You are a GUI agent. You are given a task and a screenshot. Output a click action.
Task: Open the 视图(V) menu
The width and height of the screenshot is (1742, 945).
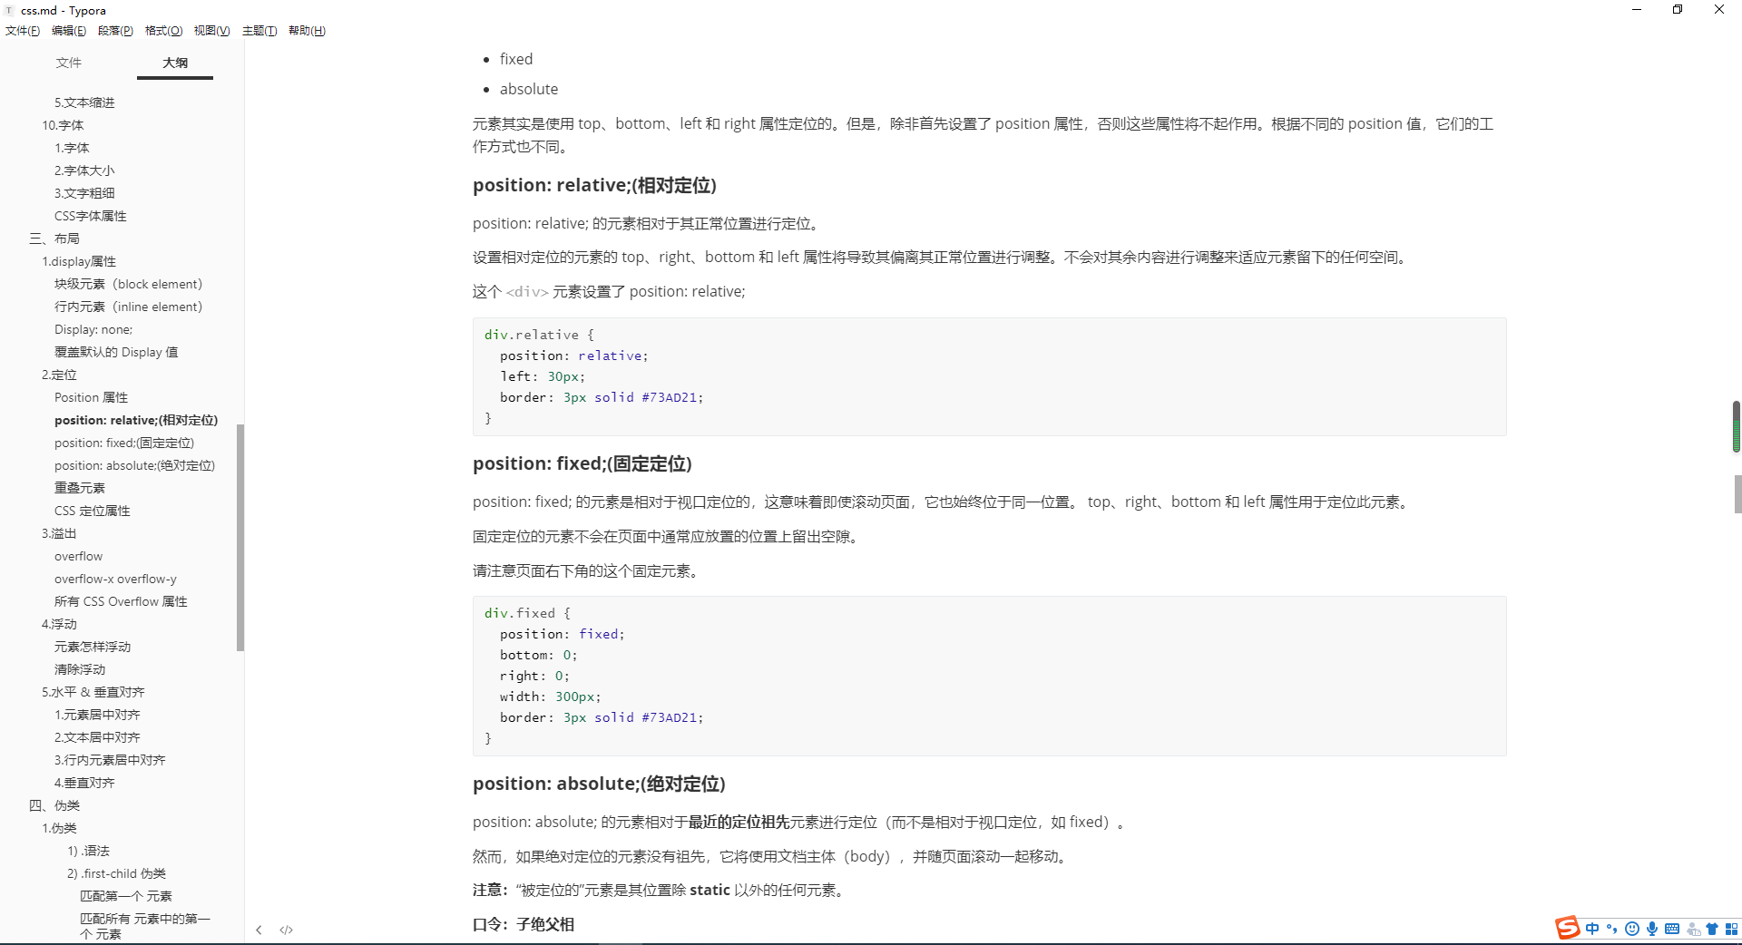[211, 31]
